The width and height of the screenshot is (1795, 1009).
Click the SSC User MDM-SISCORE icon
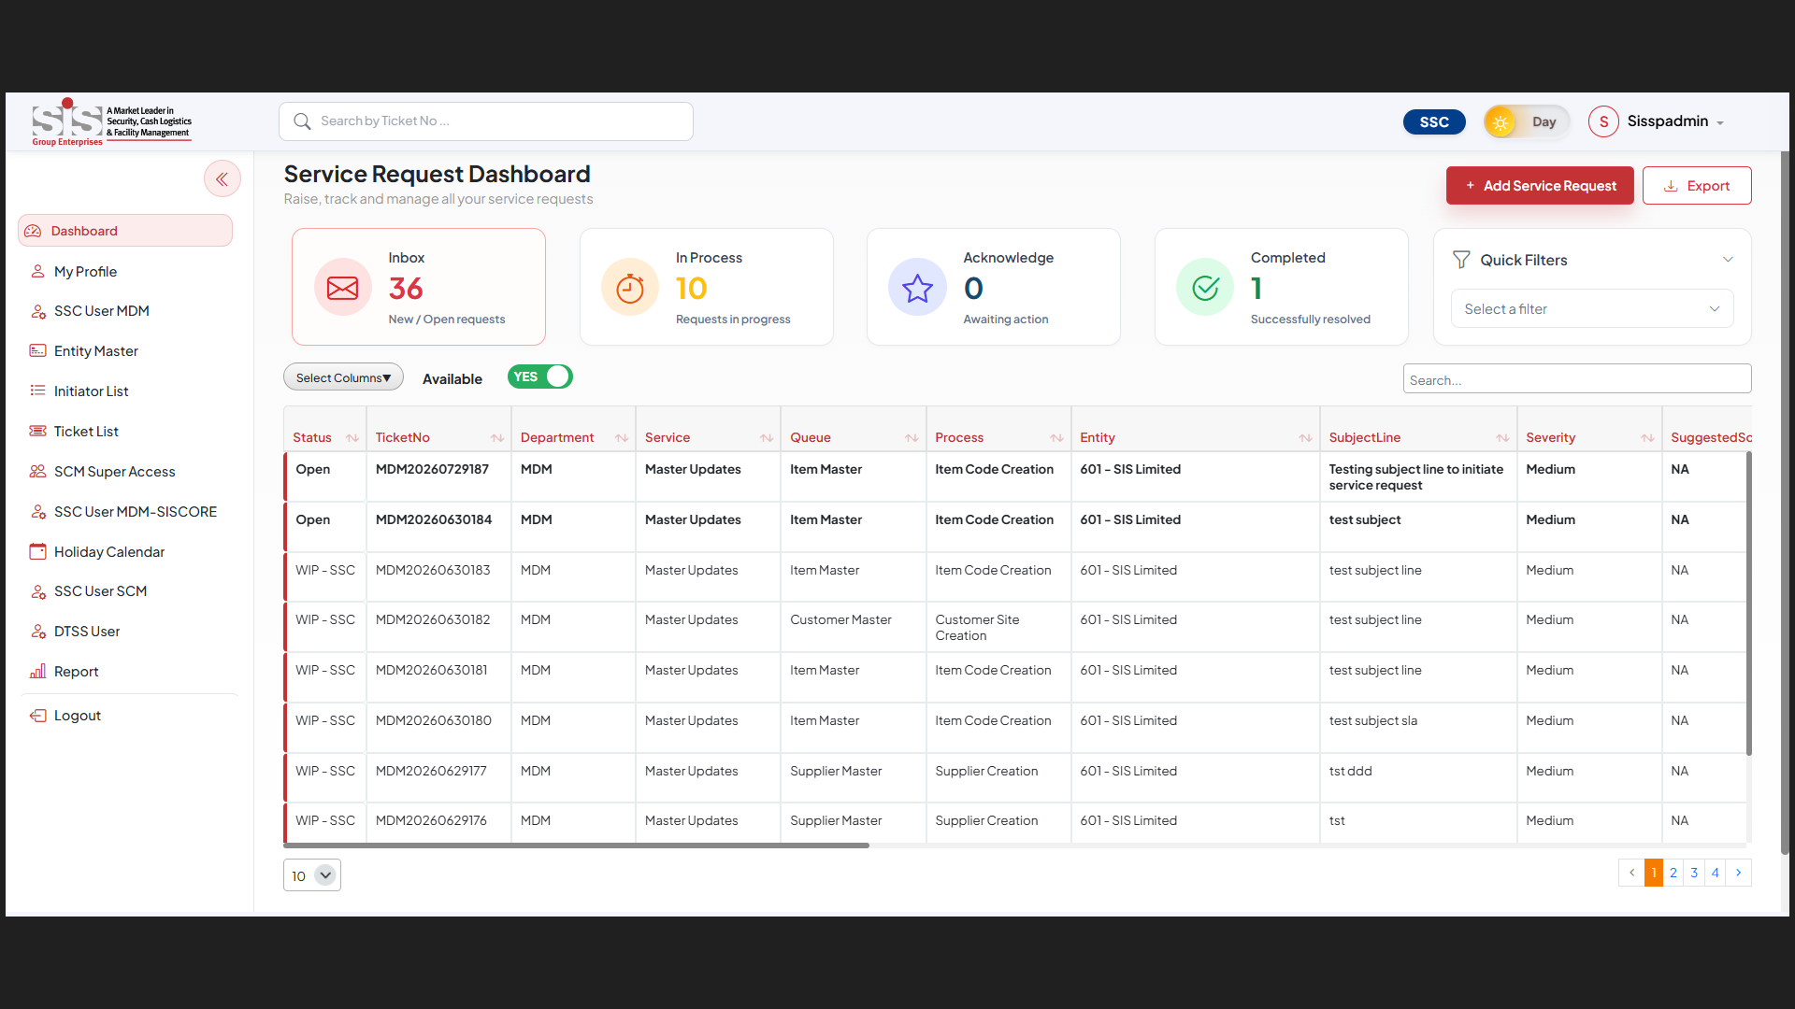tap(37, 512)
